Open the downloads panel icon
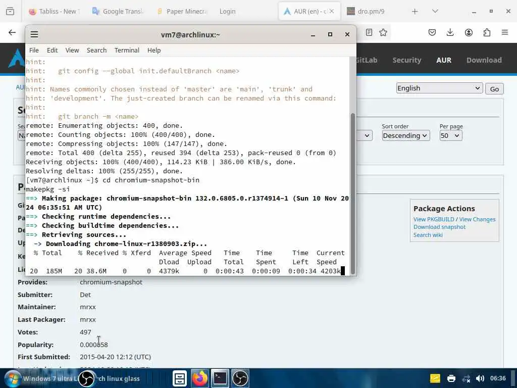 [450, 32]
